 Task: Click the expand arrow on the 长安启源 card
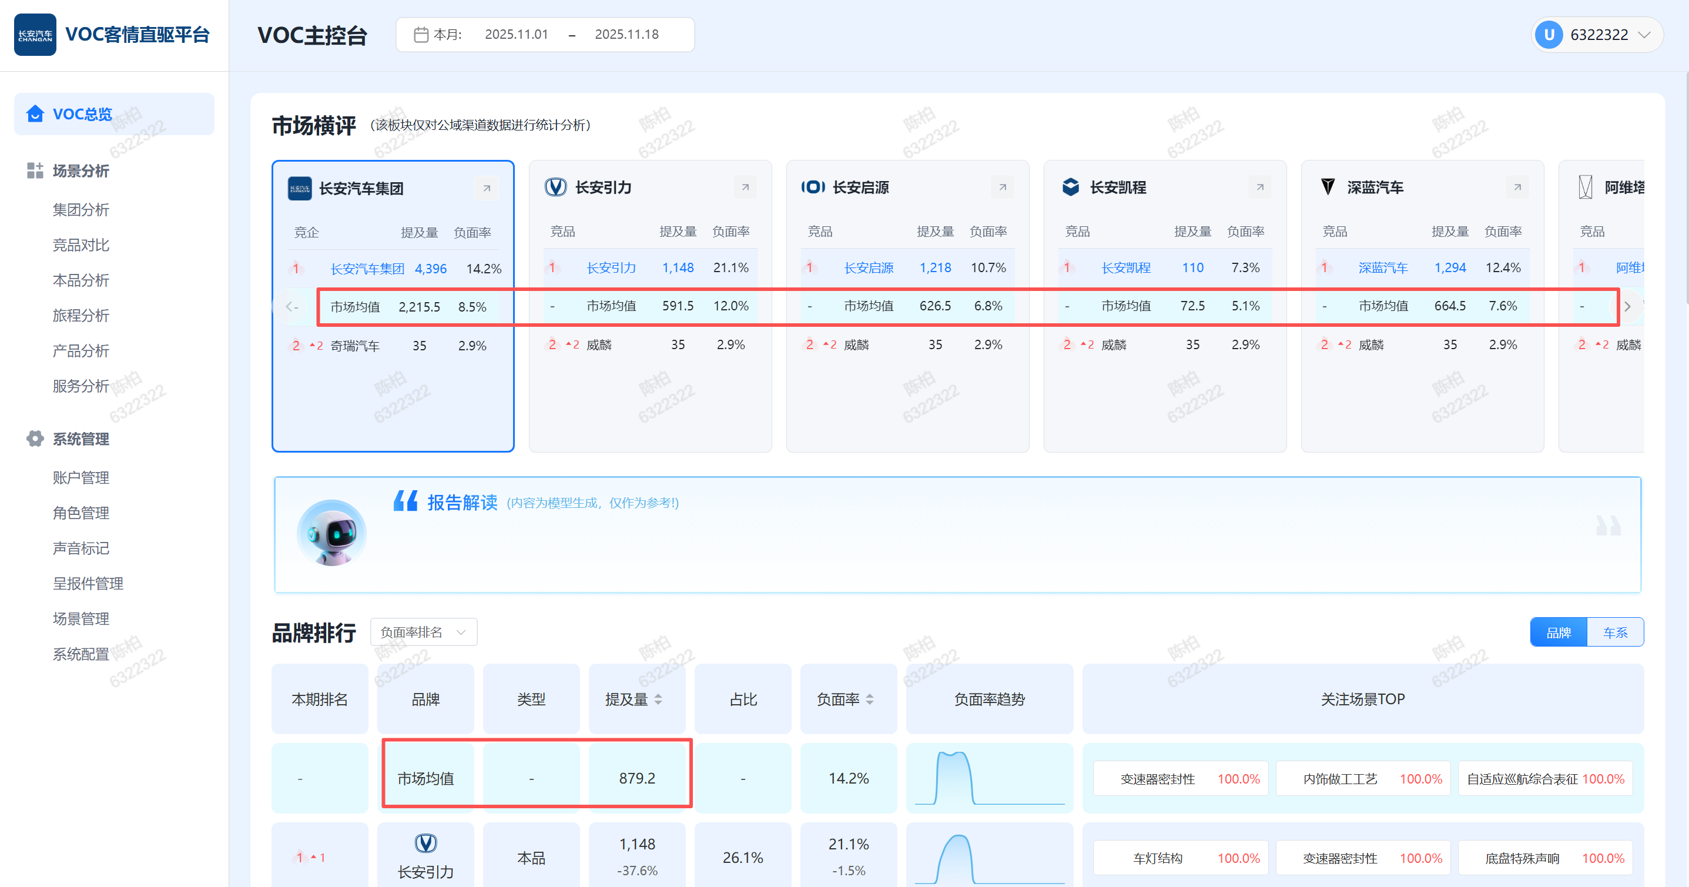[x=1003, y=188]
